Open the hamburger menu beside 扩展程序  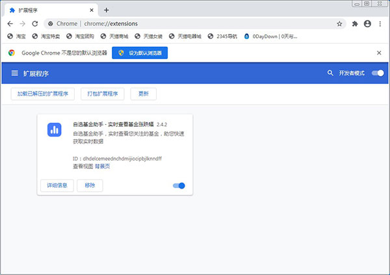[x=15, y=73]
